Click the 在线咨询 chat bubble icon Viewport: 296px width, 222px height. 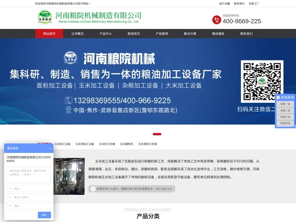[278, 97]
